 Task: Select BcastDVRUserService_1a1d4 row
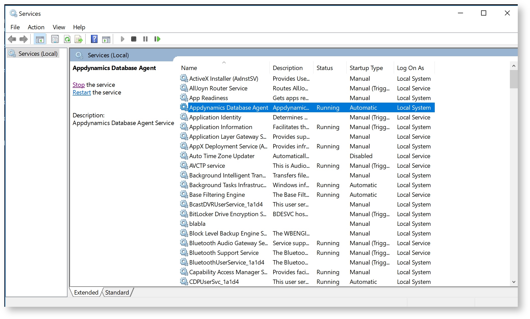pyautogui.click(x=307, y=204)
